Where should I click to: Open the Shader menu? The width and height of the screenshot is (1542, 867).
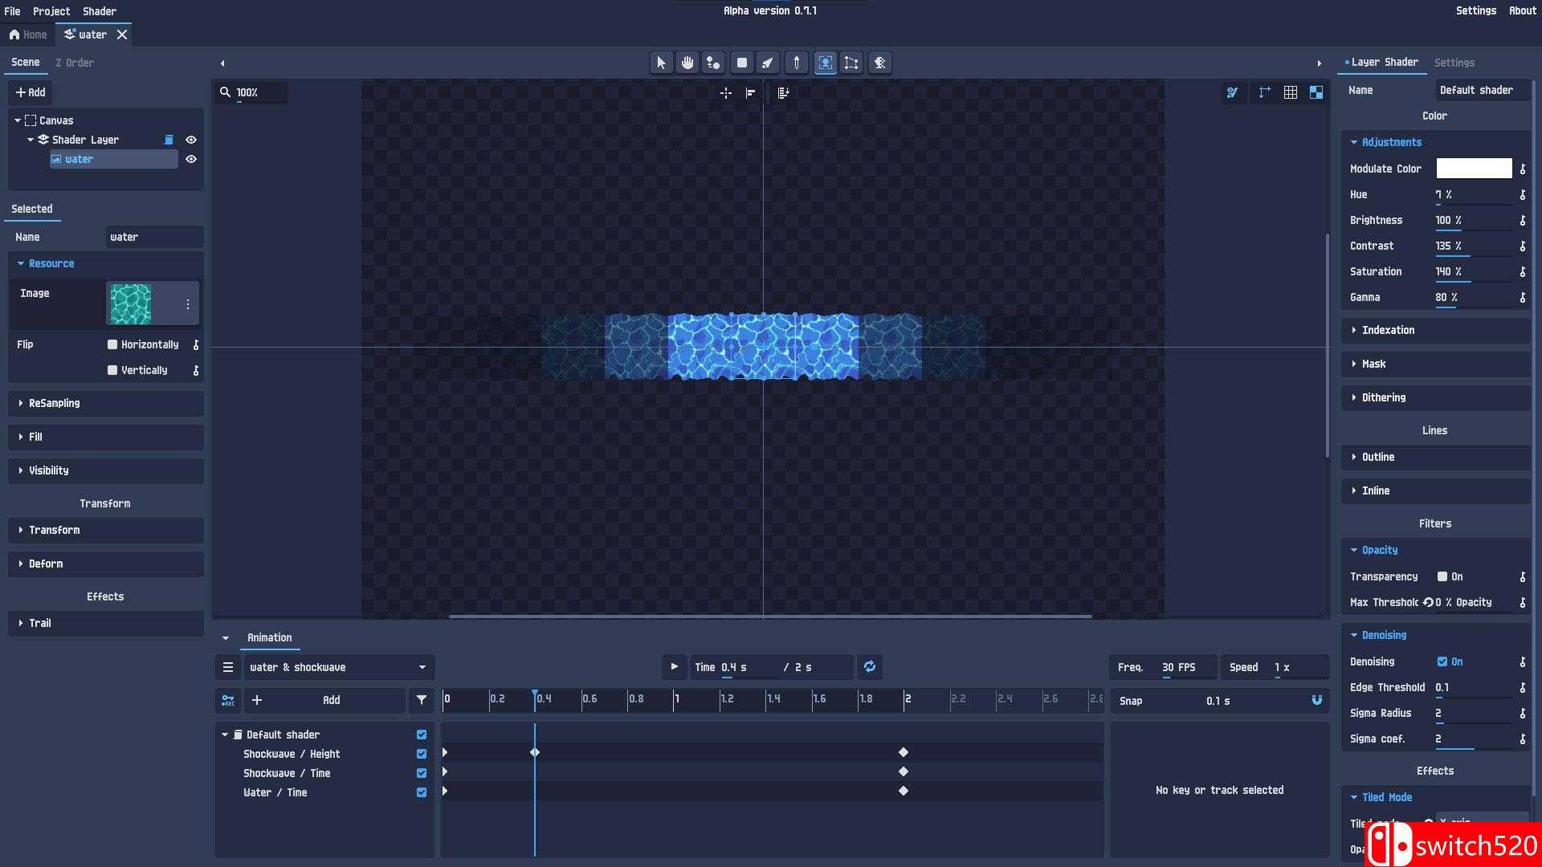coord(99,10)
